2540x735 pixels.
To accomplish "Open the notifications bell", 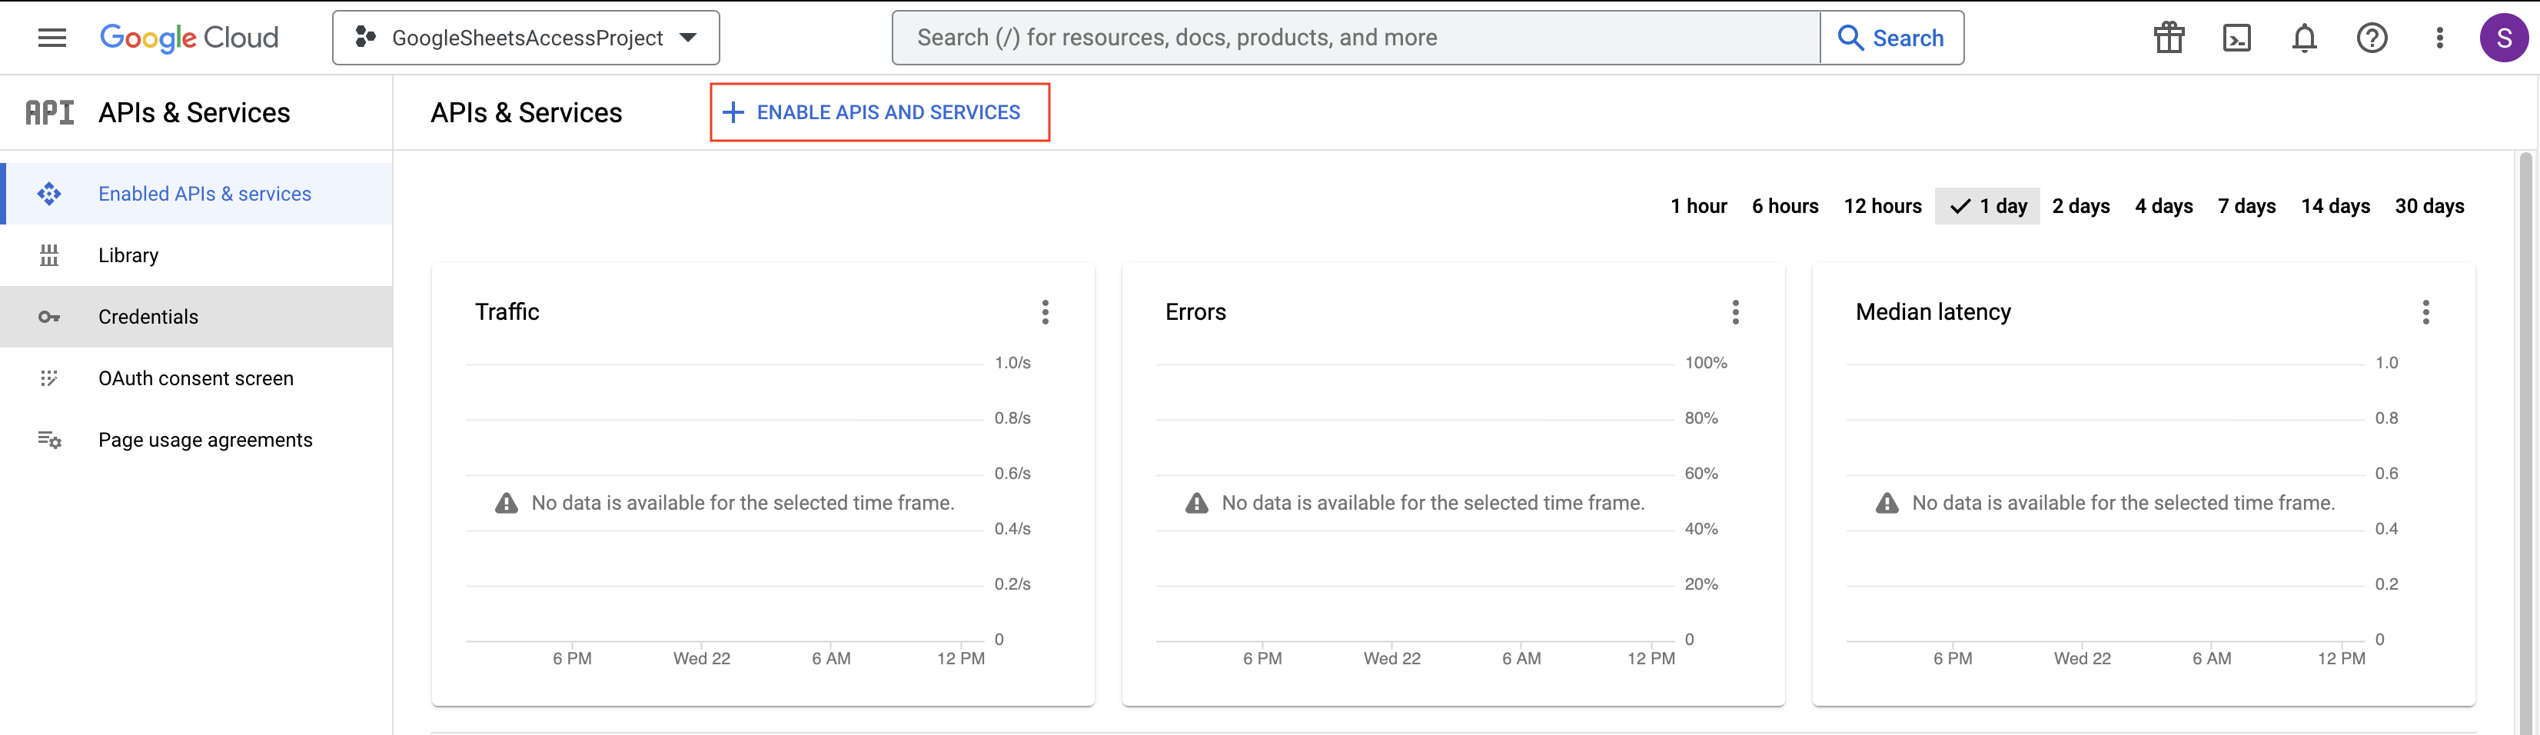I will click(x=2304, y=38).
